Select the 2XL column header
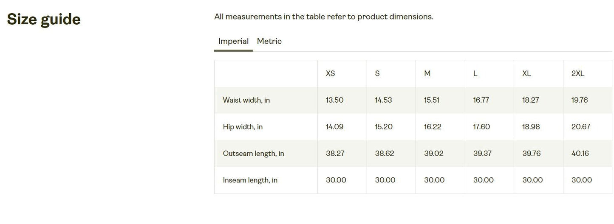This screenshot has height=224, width=614. coord(577,73)
